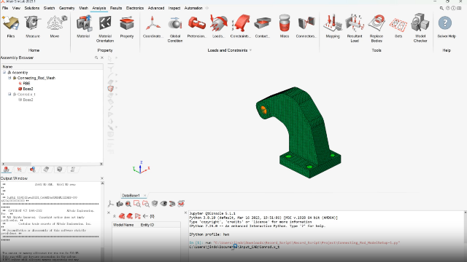Click the Assembly Browser horizontal scrollbar

click(x=52, y=164)
